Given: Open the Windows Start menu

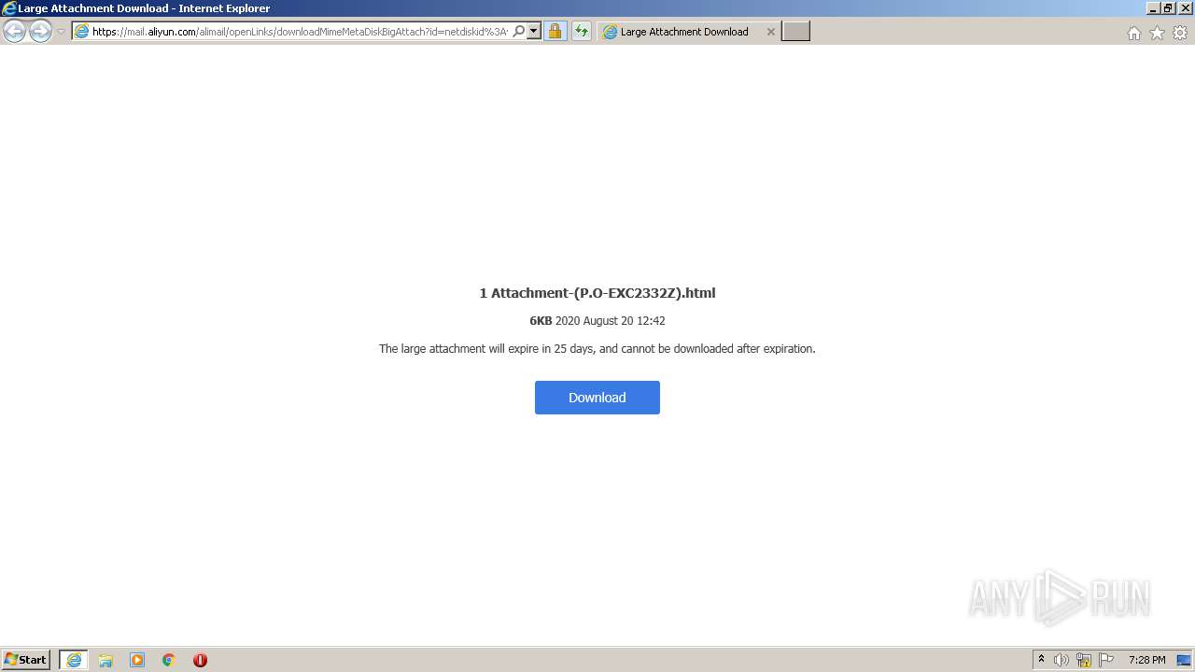Looking at the screenshot, I should tap(25, 660).
